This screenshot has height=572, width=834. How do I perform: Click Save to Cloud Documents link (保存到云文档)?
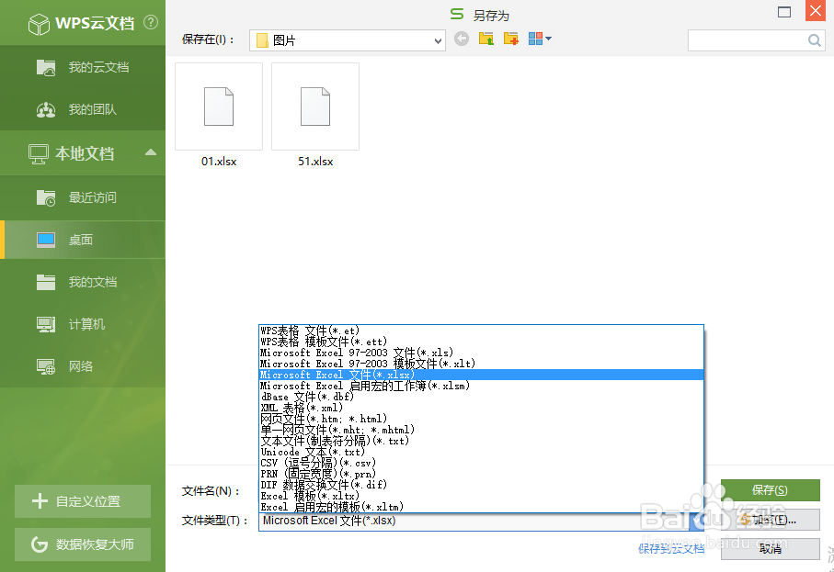point(671,549)
